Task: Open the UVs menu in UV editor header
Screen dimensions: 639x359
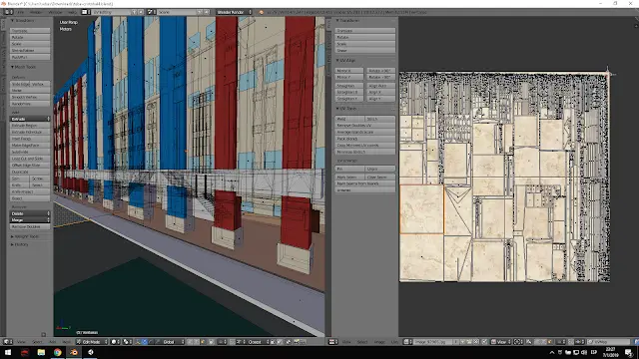Action: tap(394, 342)
